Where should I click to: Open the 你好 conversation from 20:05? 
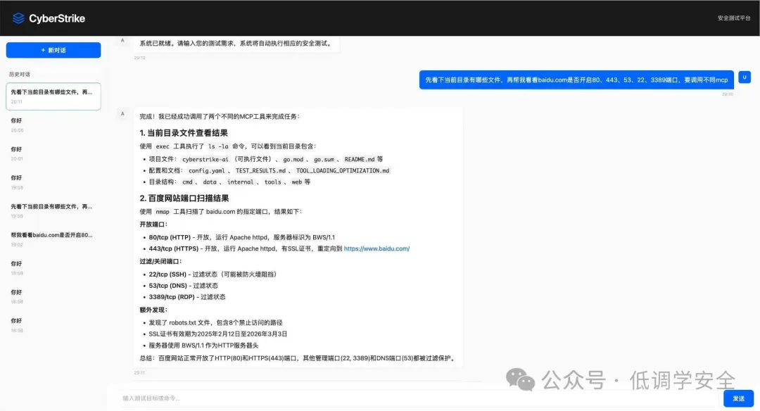coord(53,125)
